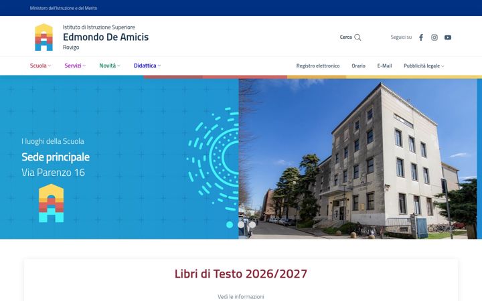Open the school's Facebook page icon

[421, 37]
